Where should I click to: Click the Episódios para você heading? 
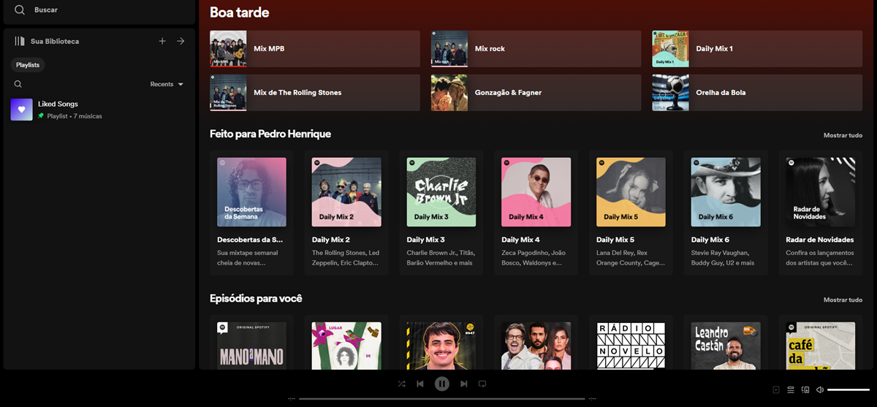click(256, 298)
